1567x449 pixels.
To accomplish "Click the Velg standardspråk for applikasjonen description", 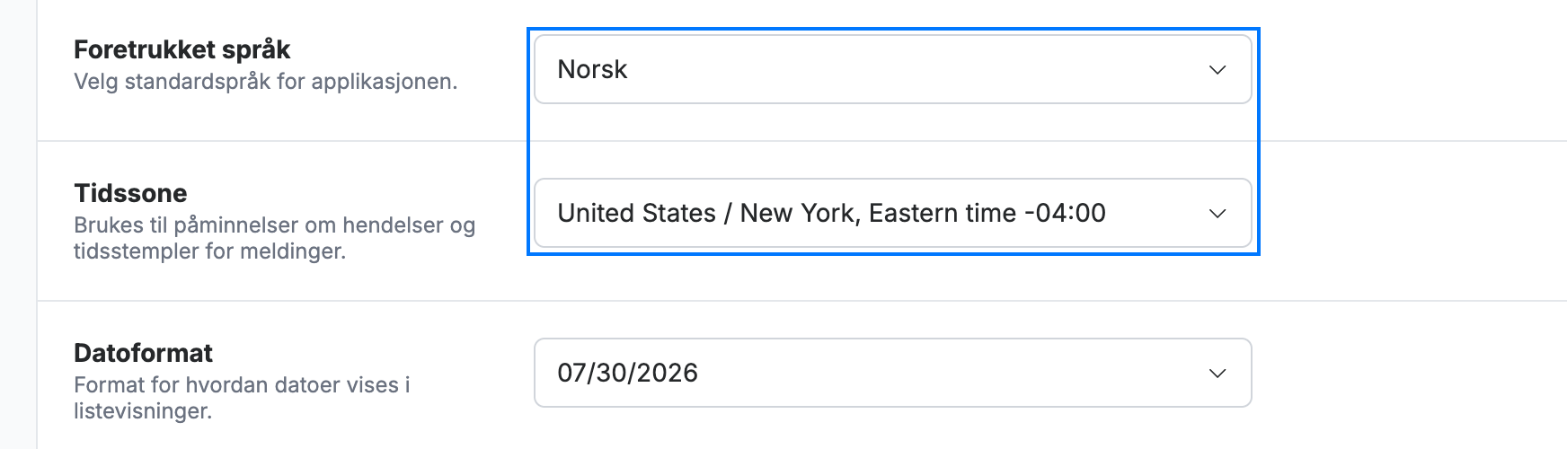I will [x=265, y=82].
